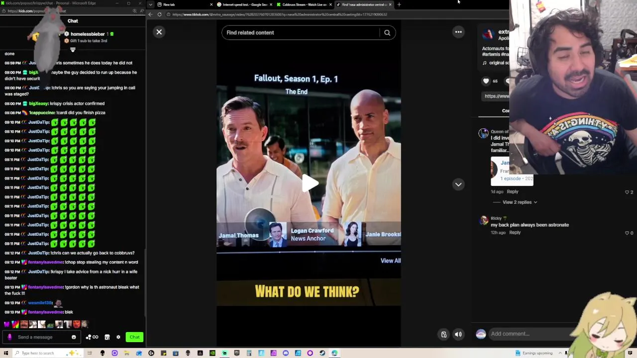The width and height of the screenshot is (637, 358).
Task: Click View All cast link below the video
Action: click(391, 261)
